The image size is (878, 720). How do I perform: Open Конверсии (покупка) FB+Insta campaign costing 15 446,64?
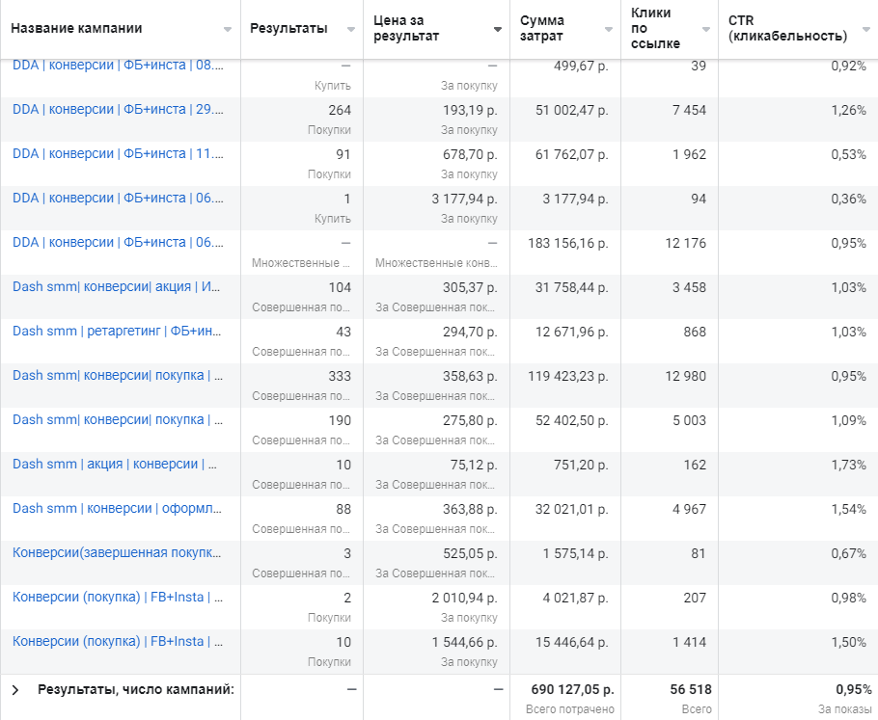click(x=118, y=642)
